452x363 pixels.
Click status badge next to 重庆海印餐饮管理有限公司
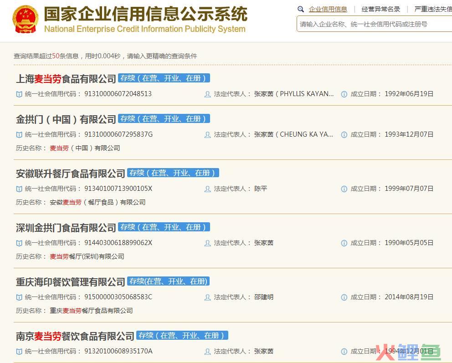coord(168,281)
